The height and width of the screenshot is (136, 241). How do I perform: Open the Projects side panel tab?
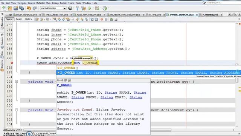[2, 66]
